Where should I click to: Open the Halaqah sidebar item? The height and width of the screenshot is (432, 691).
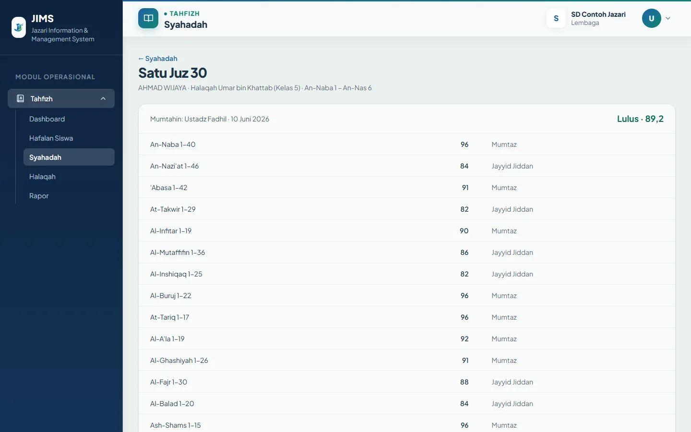click(69, 177)
